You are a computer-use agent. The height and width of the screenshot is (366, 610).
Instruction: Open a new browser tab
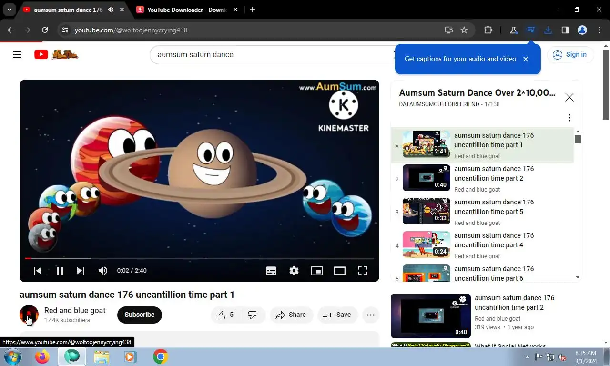point(253,10)
